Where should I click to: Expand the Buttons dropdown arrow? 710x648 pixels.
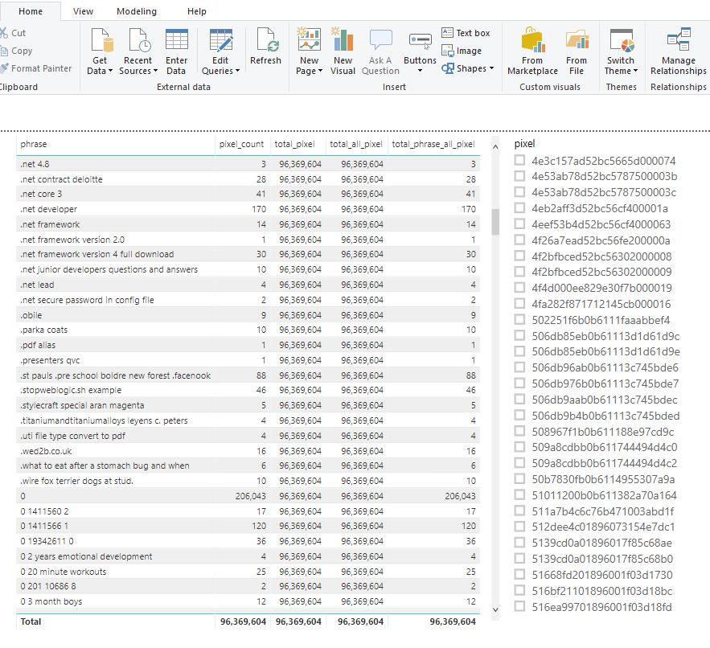click(420, 71)
